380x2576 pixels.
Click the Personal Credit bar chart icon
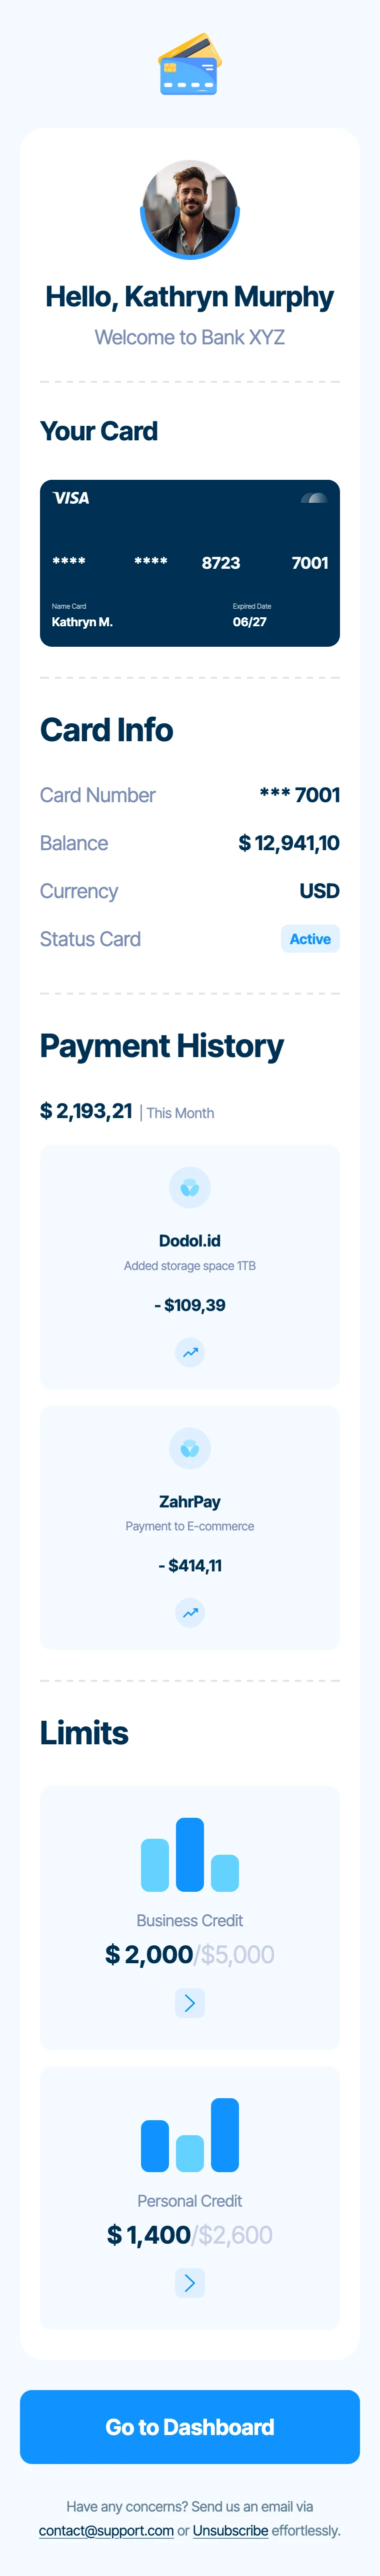[190, 2135]
